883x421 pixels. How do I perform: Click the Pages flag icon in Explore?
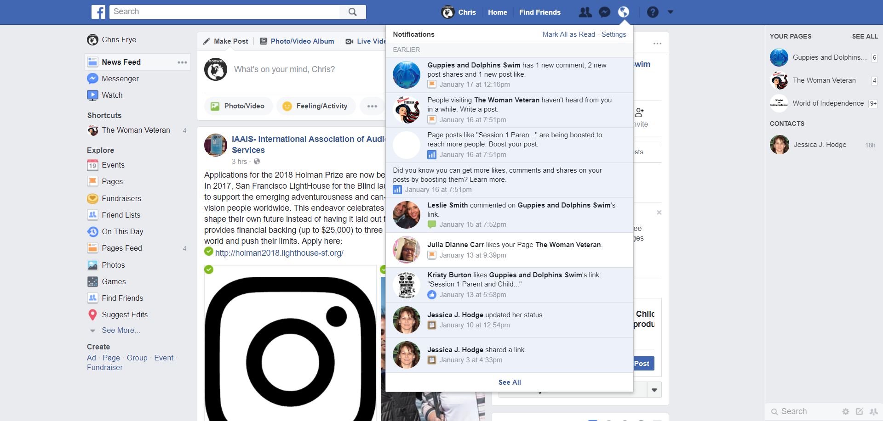coord(92,181)
